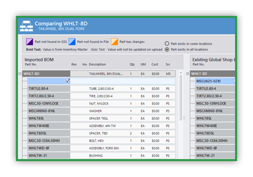Click the Src column header
The width and height of the screenshot is (253, 177).
(168, 64)
